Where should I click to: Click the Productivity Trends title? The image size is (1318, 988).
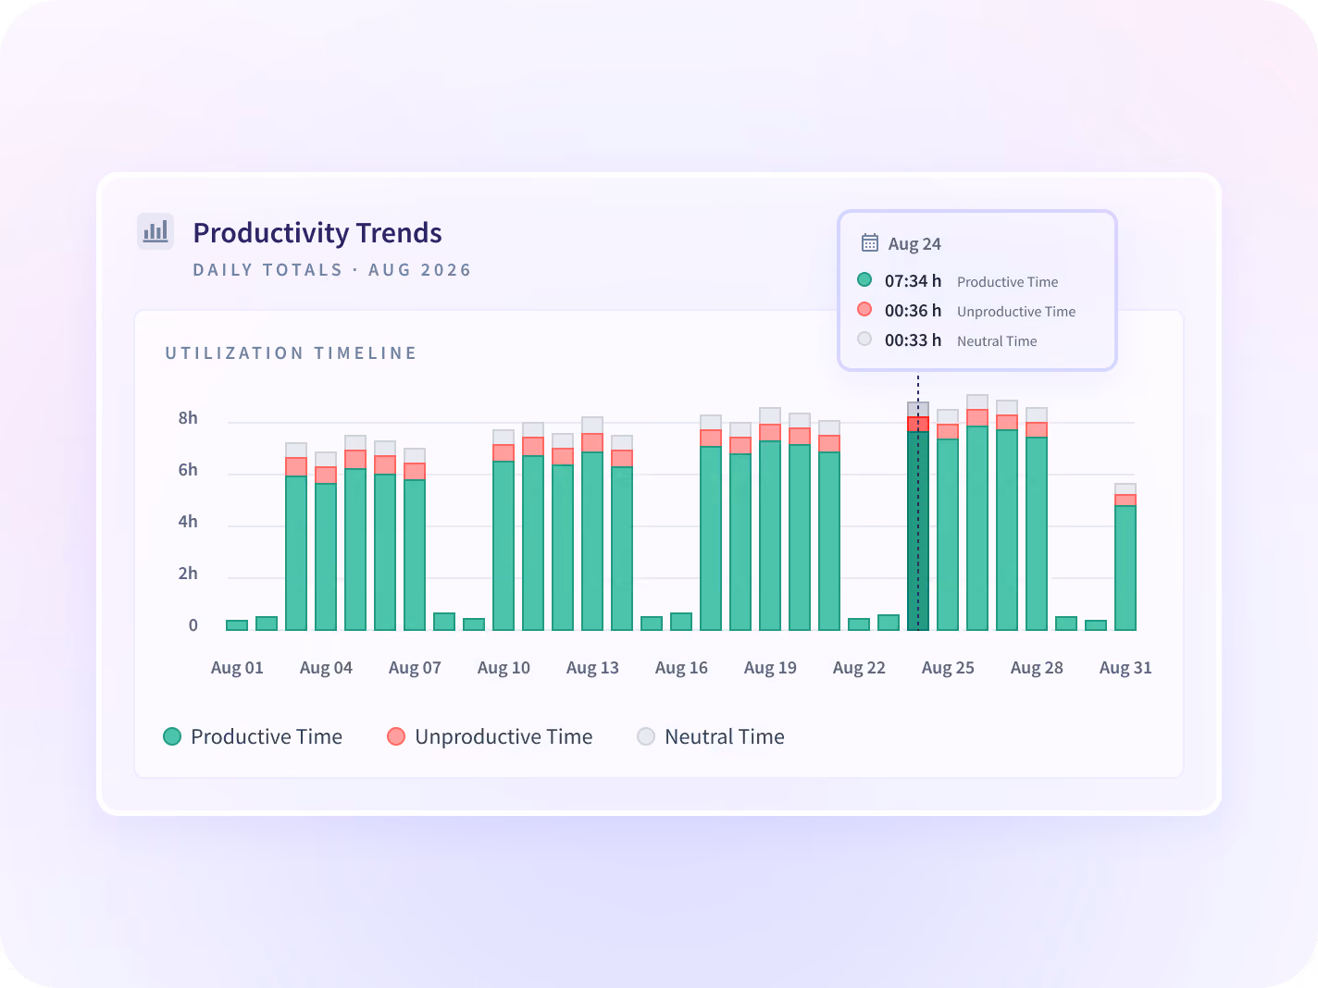point(317,232)
